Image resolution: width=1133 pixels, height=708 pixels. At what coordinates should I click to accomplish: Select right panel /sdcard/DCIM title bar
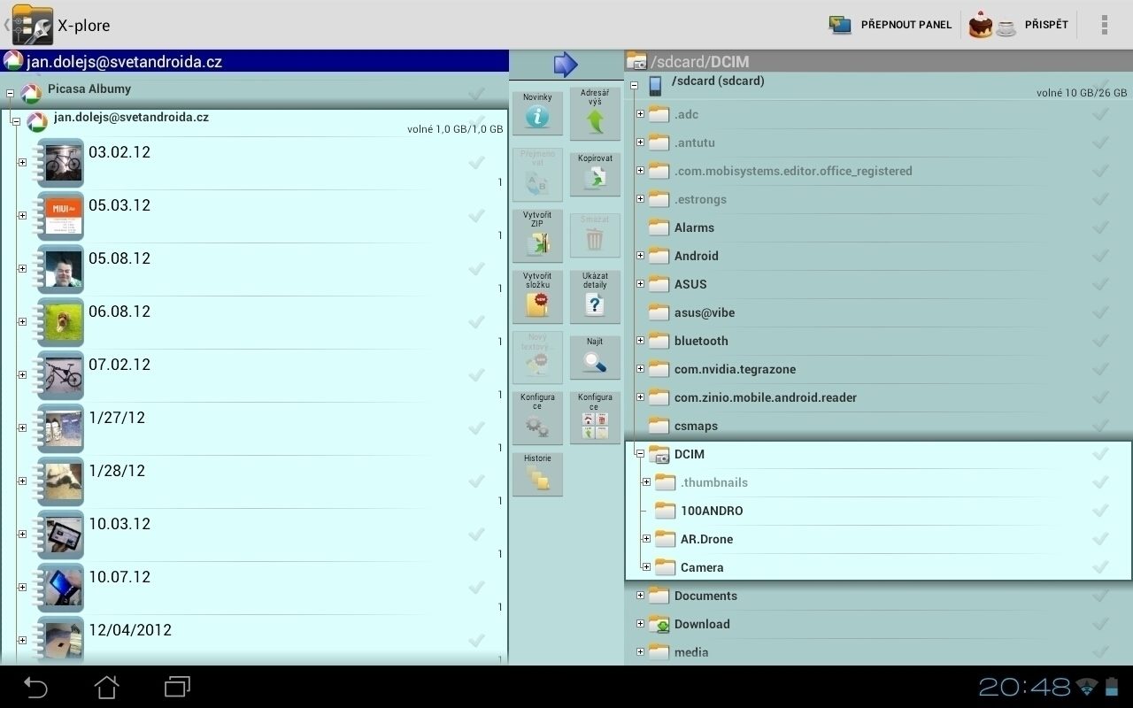[878, 62]
